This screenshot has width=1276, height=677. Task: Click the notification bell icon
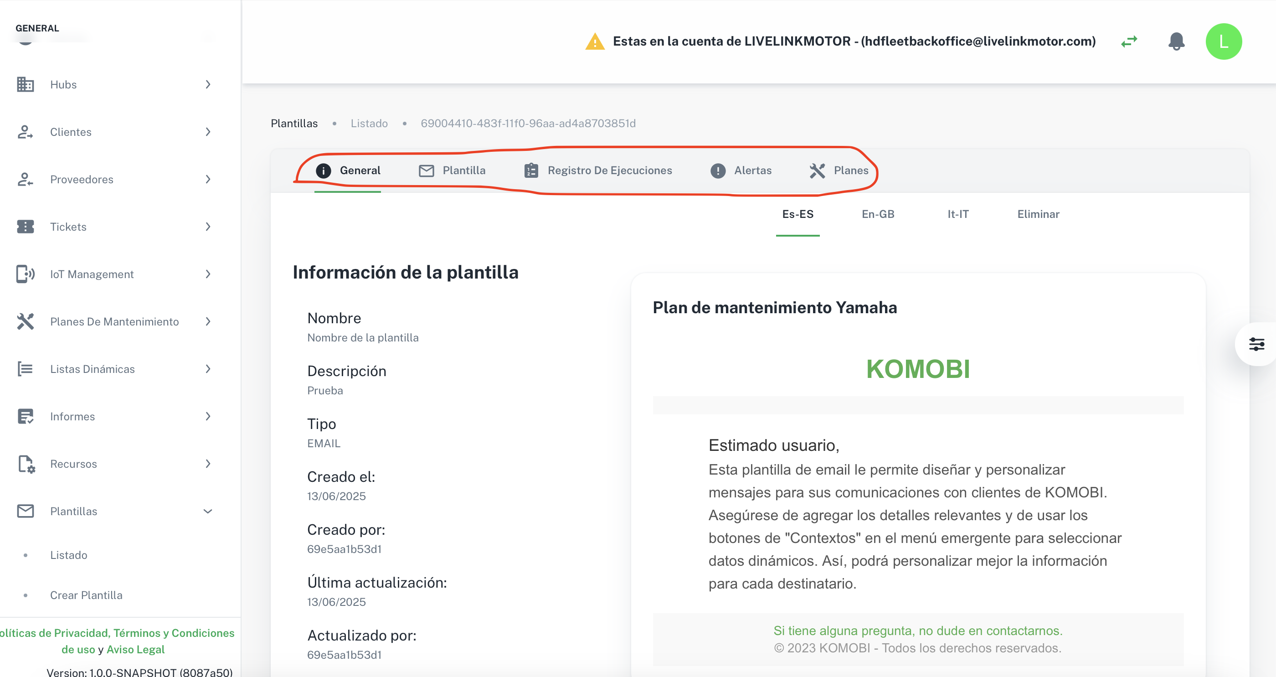1176,41
